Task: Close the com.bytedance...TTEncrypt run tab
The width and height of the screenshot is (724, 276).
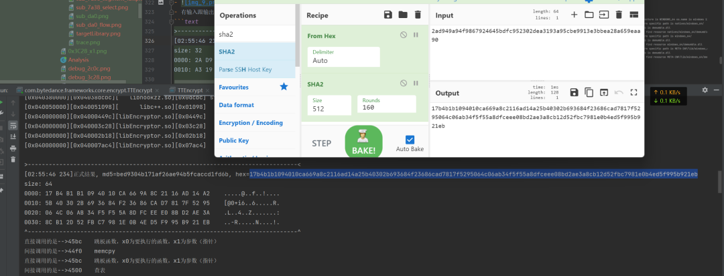Action: (x=157, y=90)
